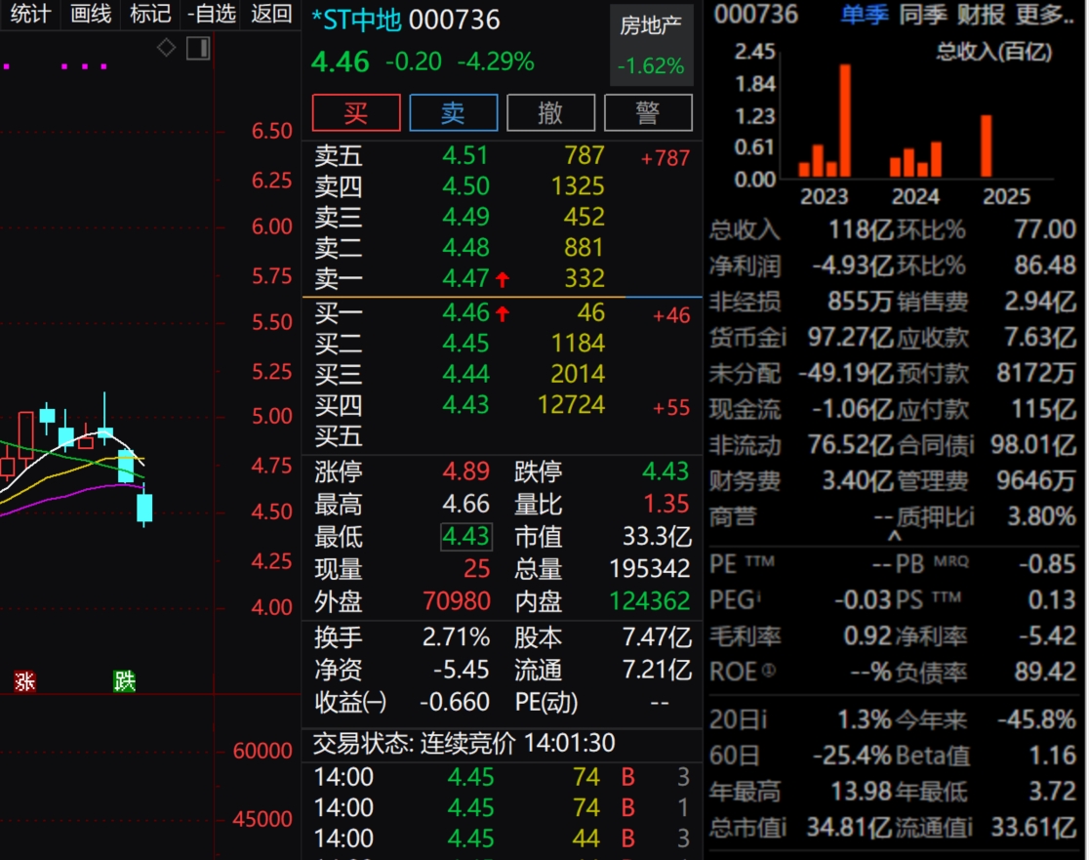Expand 更多 options

click(1044, 15)
